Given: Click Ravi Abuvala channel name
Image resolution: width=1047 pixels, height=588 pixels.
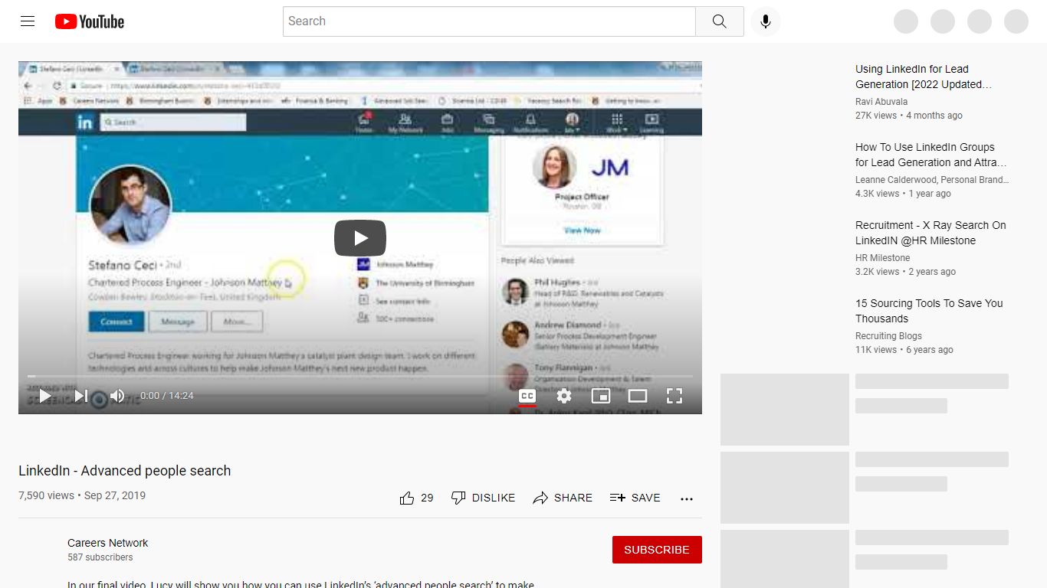Looking at the screenshot, I should pyautogui.click(x=881, y=102).
